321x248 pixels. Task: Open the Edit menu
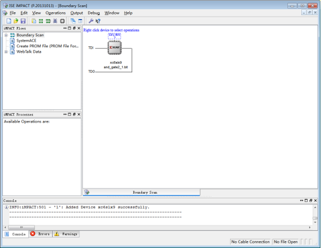(x=24, y=13)
